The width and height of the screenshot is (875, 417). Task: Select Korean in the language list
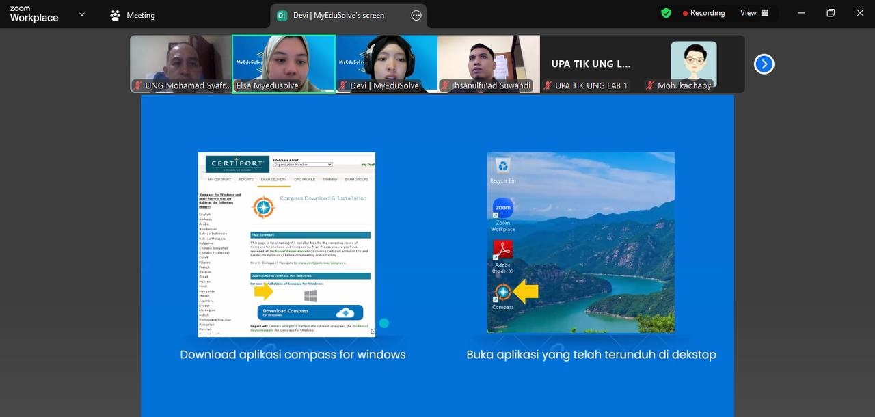point(204,306)
